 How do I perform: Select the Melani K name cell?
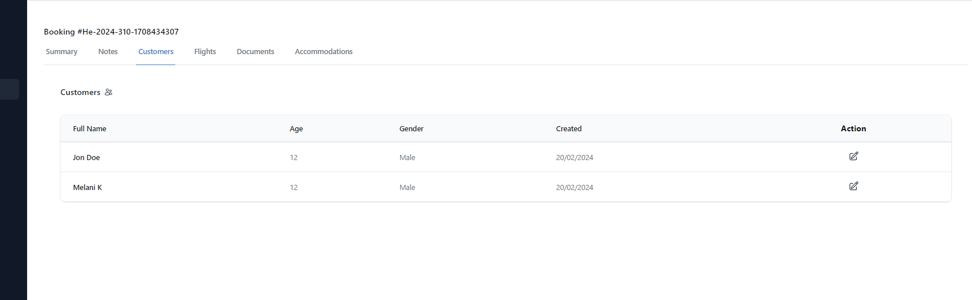click(x=88, y=188)
